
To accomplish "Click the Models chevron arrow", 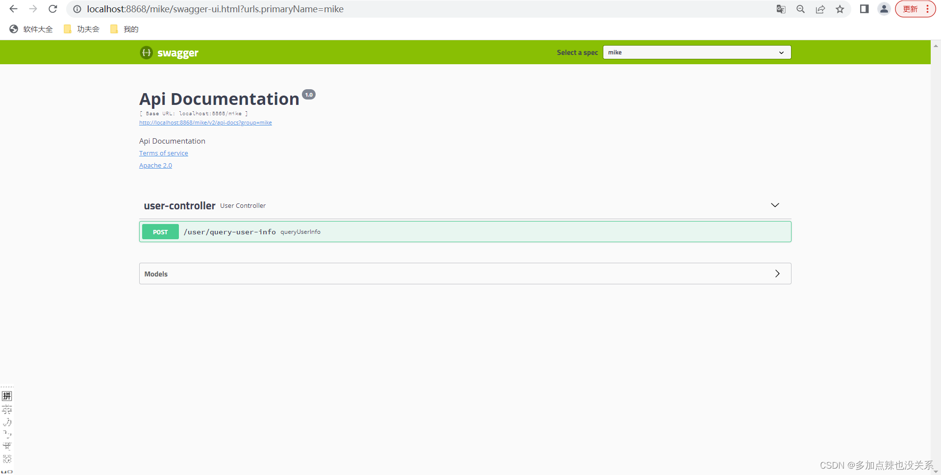I will tap(777, 274).
